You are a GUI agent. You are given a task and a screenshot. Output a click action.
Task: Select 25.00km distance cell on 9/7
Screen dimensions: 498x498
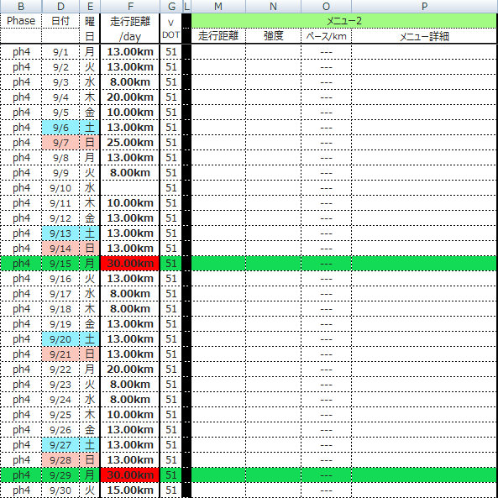[130, 143]
